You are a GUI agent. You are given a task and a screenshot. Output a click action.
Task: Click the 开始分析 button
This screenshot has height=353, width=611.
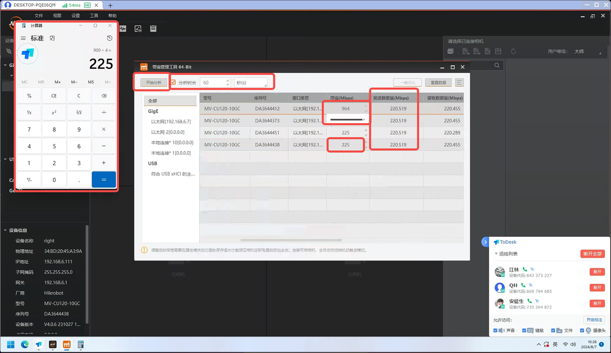coord(154,83)
